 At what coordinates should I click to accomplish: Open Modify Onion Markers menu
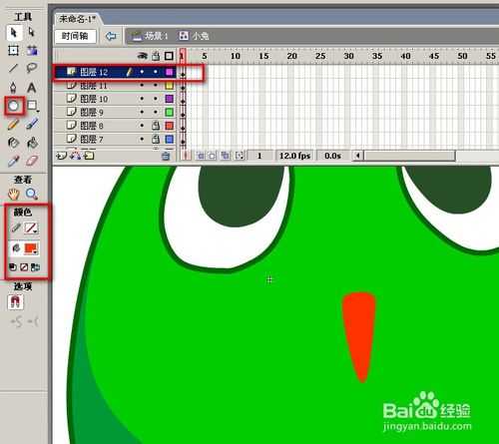240,156
